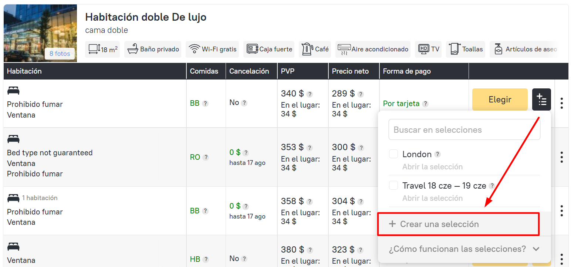
Task: Check the London selection checkbox
Action: click(393, 154)
